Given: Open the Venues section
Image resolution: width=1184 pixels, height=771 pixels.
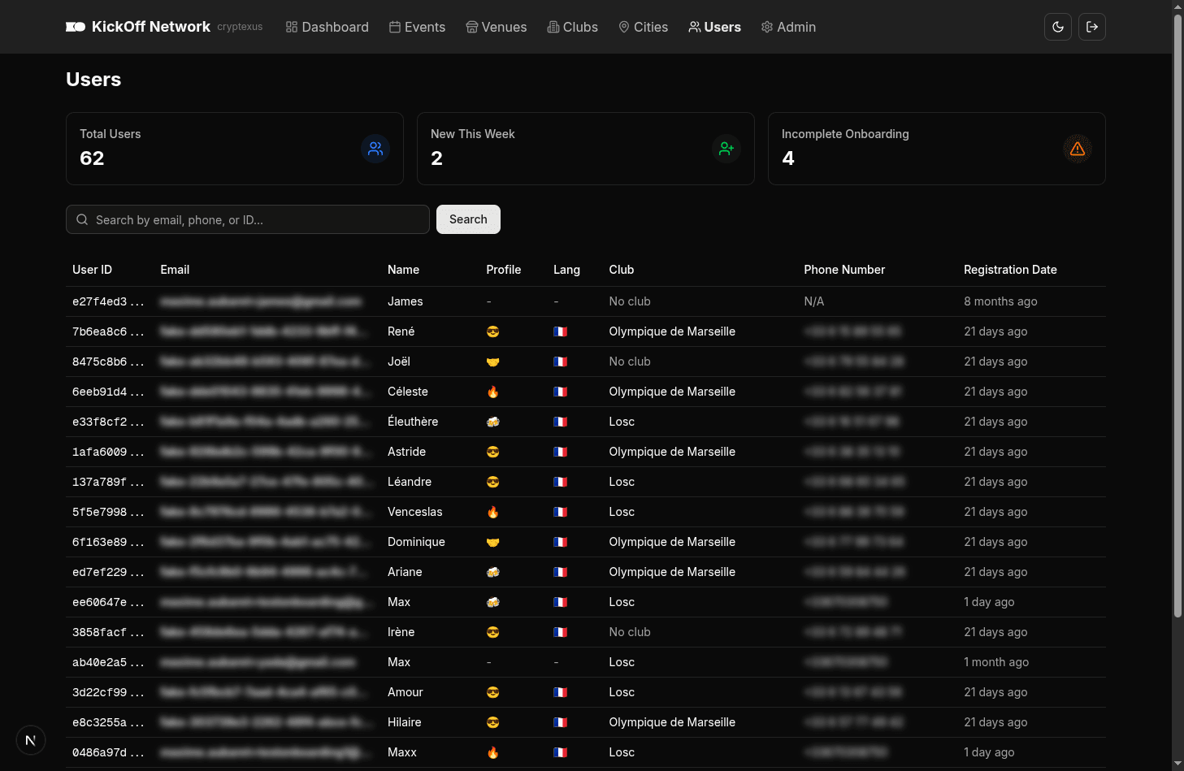Looking at the screenshot, I should 496,27.
